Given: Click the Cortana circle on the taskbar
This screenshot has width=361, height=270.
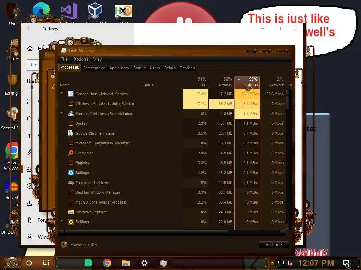Looking at the screenshot, I should point(29,263).
